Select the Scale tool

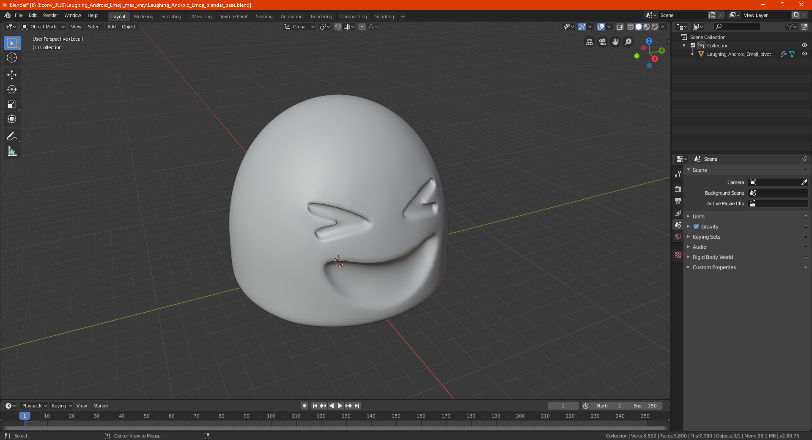[12, 104]
